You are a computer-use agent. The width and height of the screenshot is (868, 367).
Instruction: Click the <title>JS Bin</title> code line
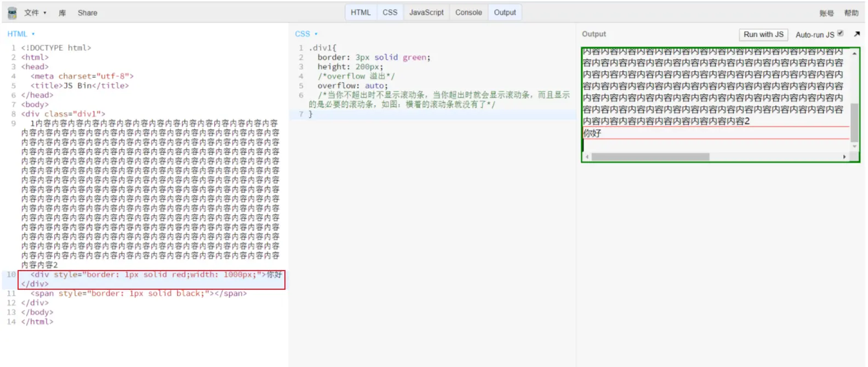coord(79,85)
